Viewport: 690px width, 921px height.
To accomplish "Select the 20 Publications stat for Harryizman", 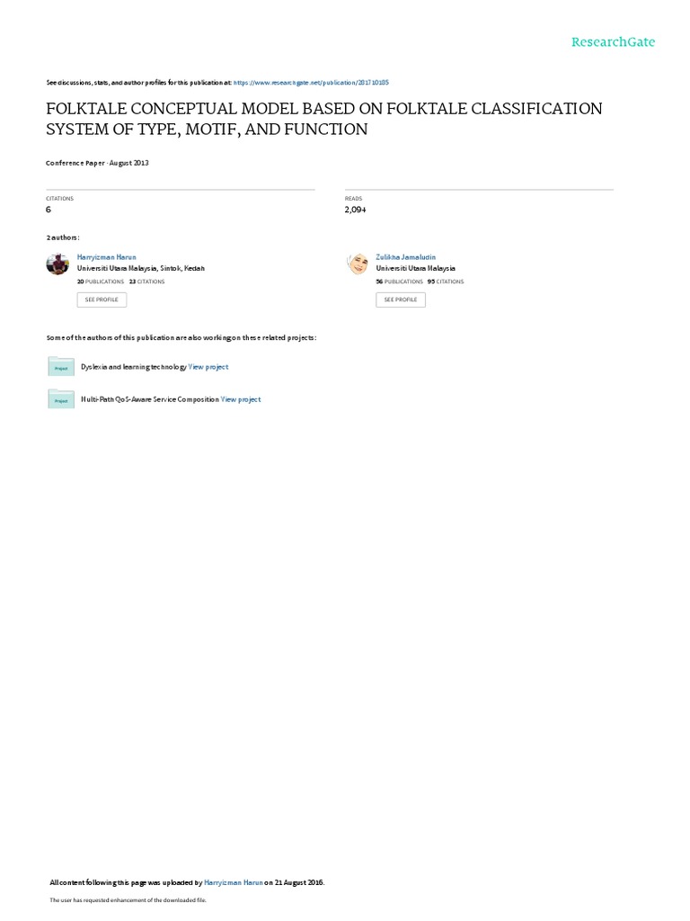I will click(101, 282).
